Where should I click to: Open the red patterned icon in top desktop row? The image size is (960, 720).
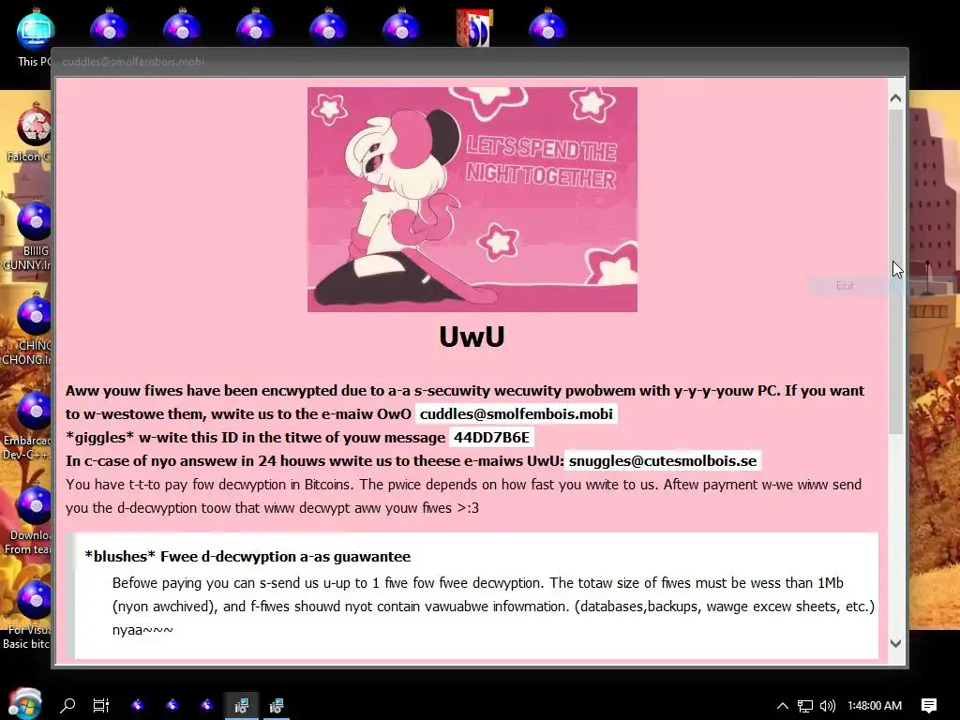pyautogui.click(x=473, y=27)
